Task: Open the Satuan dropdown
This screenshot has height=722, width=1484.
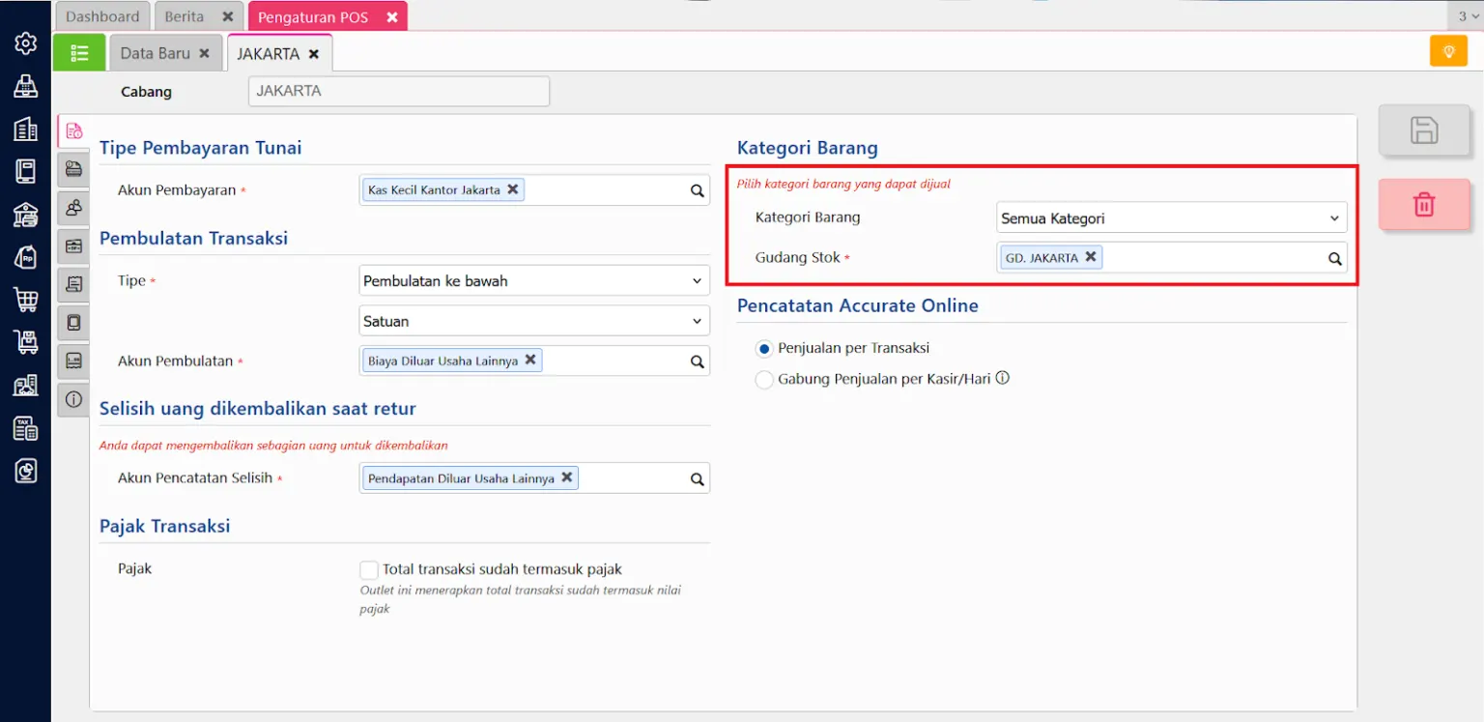Action: click(534, 321)
